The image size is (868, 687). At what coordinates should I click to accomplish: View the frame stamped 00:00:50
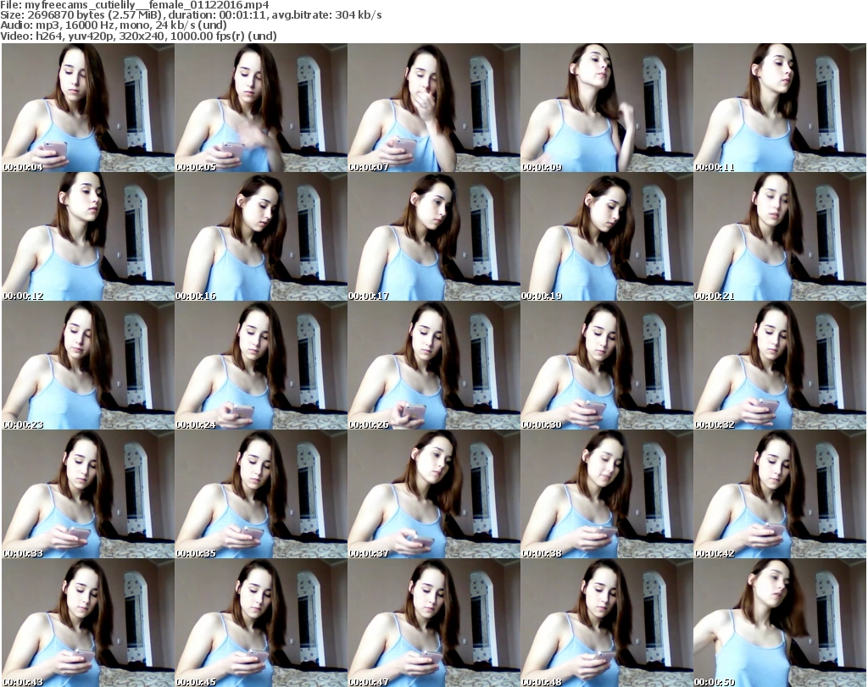click(780, 623)
